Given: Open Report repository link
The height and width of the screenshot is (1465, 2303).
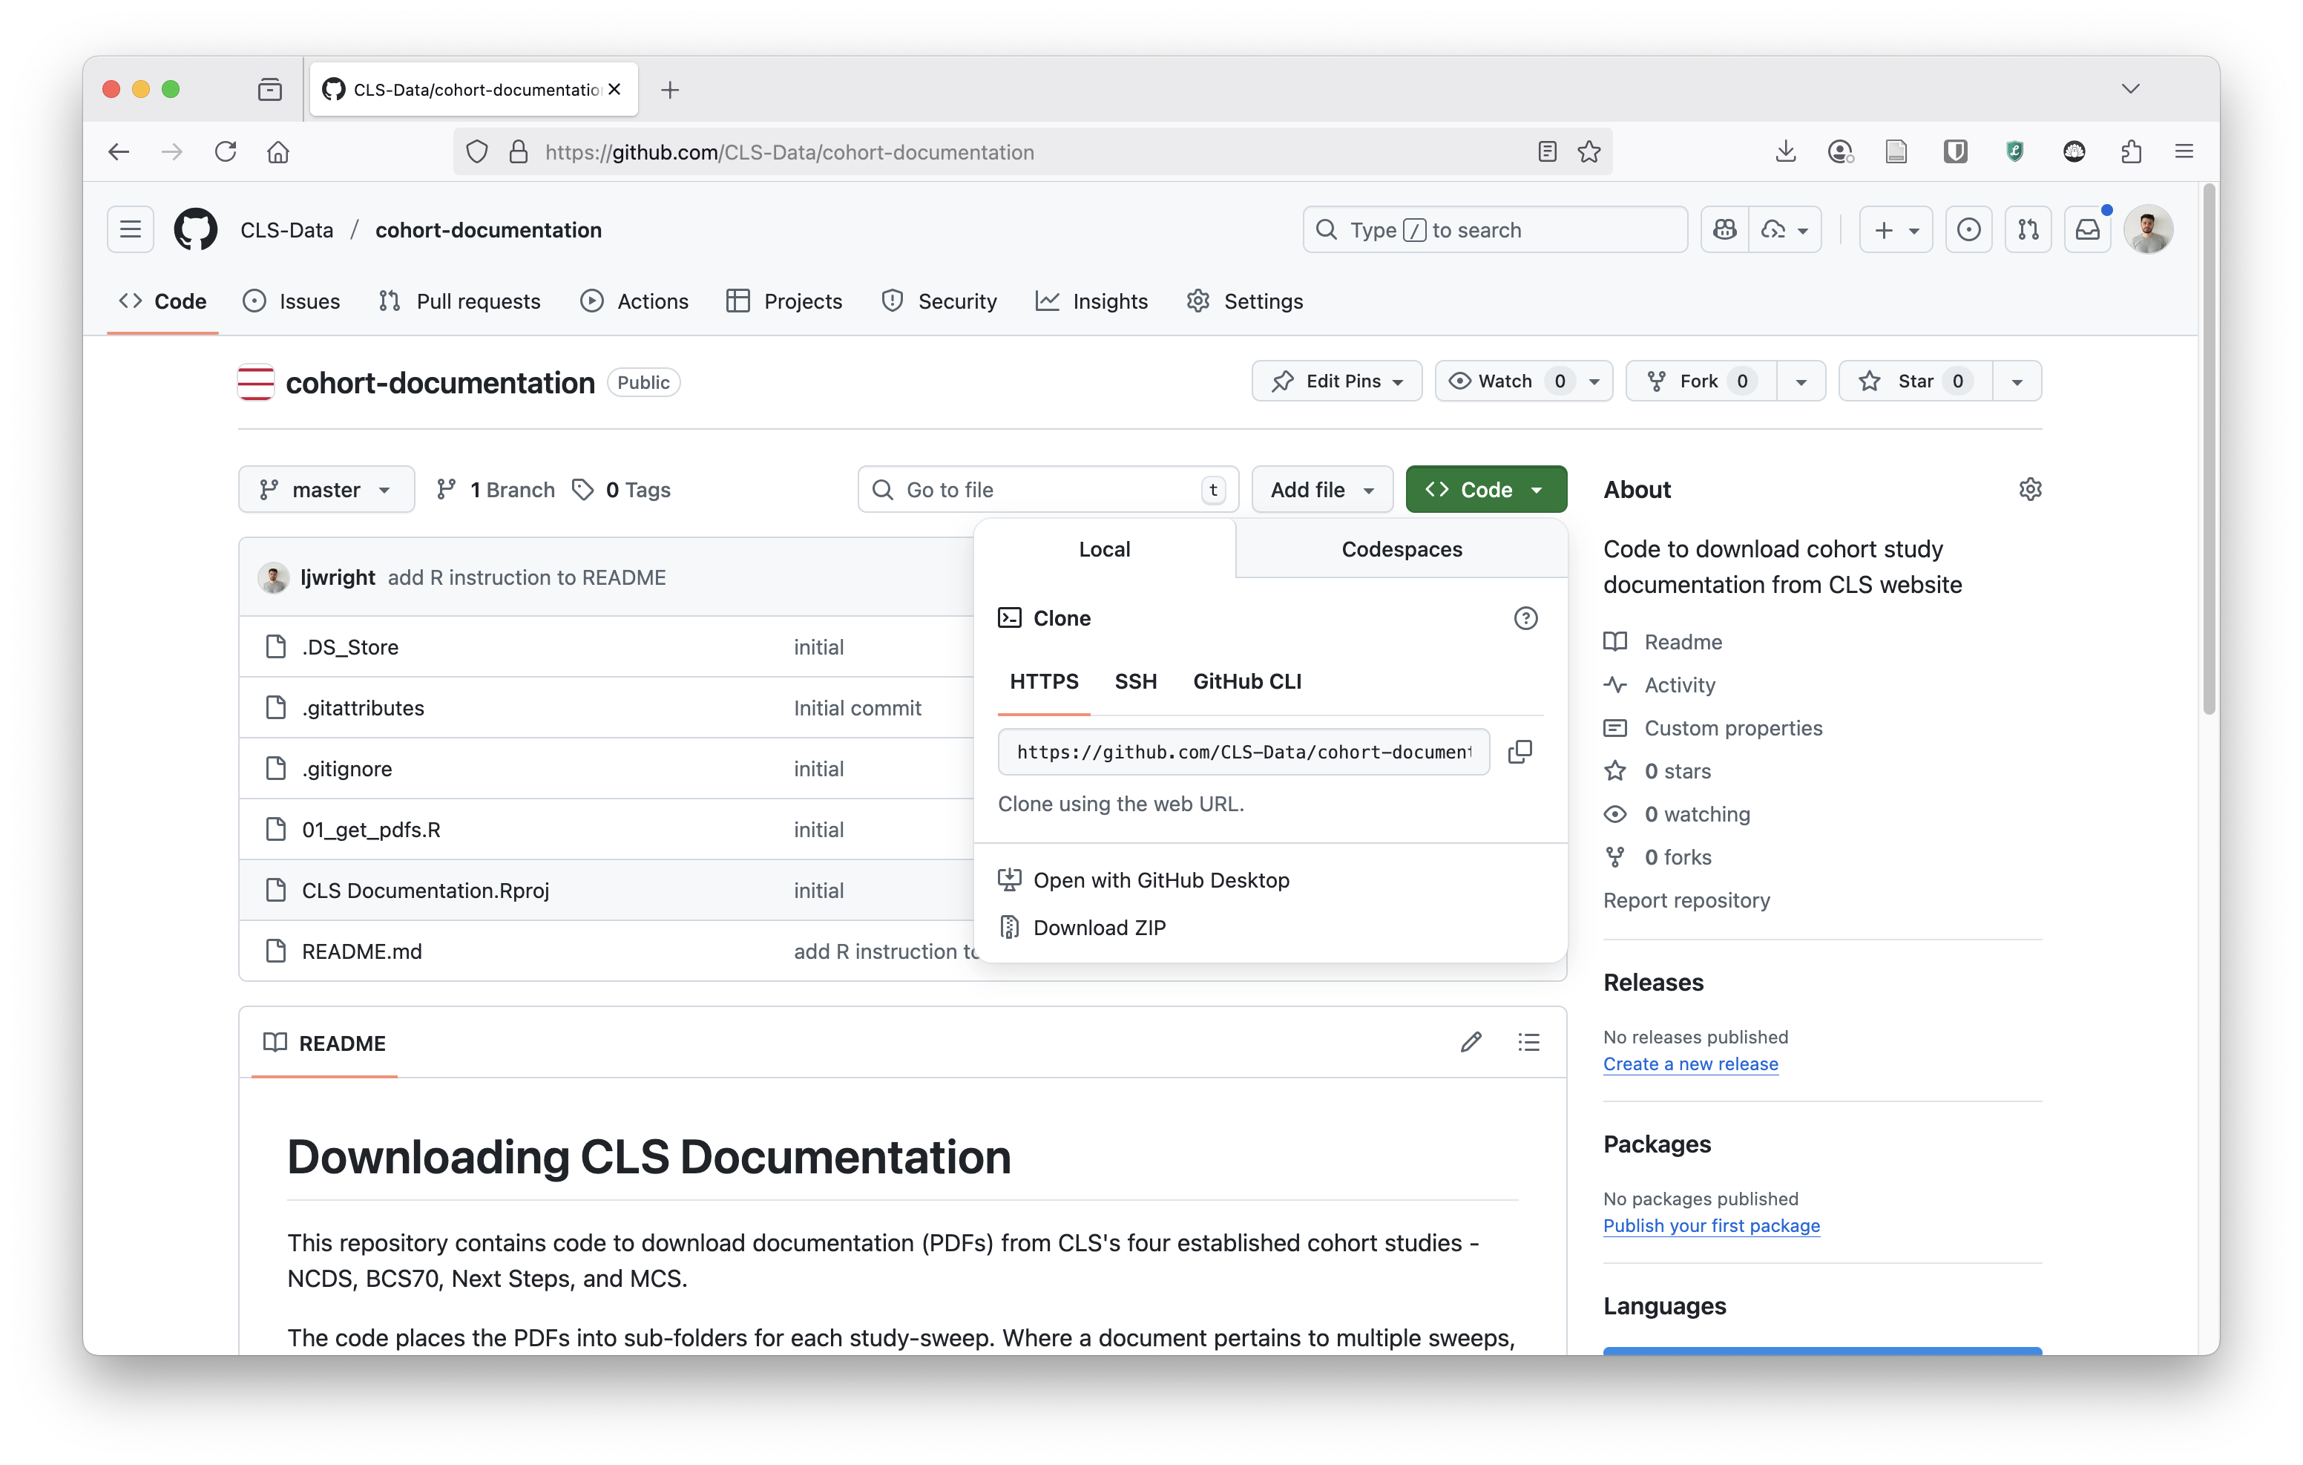Looking at the screenshot, I should tap(1686, 899).
